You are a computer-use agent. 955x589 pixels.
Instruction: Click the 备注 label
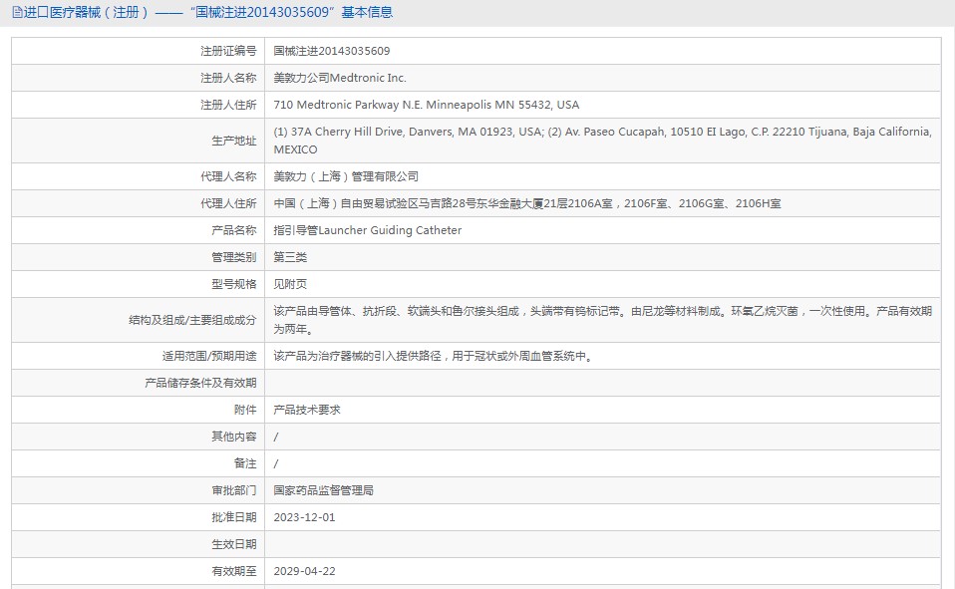click(x=245, y=462)
